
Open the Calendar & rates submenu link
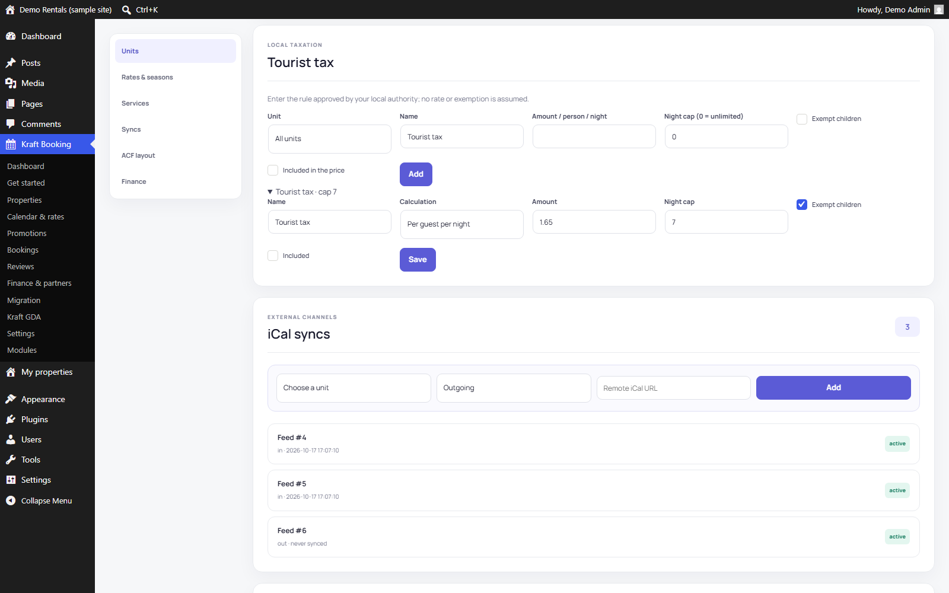tap(36, 217)
